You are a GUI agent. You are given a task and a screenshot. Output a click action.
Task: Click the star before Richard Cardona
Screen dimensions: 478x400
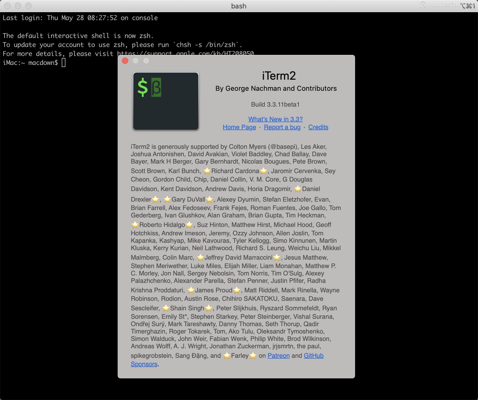(207, 171)
